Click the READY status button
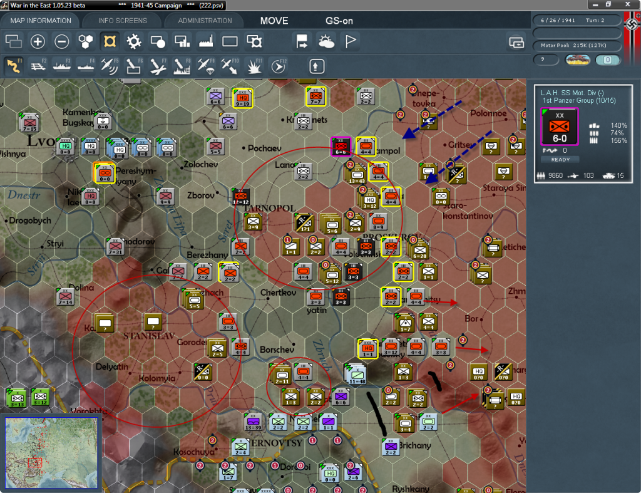The width and height of the screenshot is (641, 493). coord(560,160)
